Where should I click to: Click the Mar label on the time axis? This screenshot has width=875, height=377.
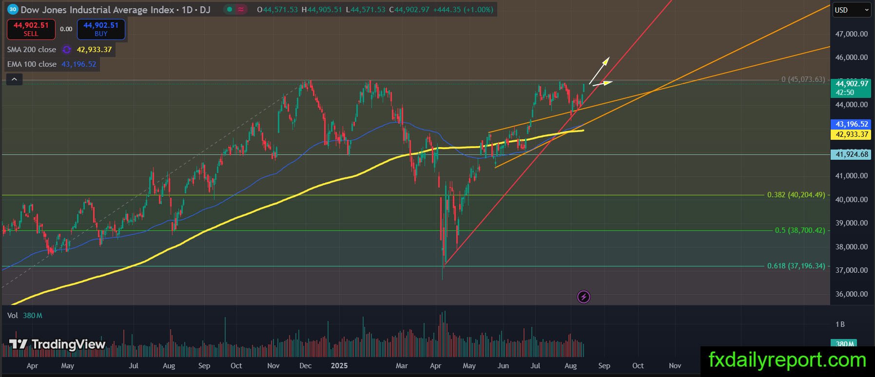(402, 366)
